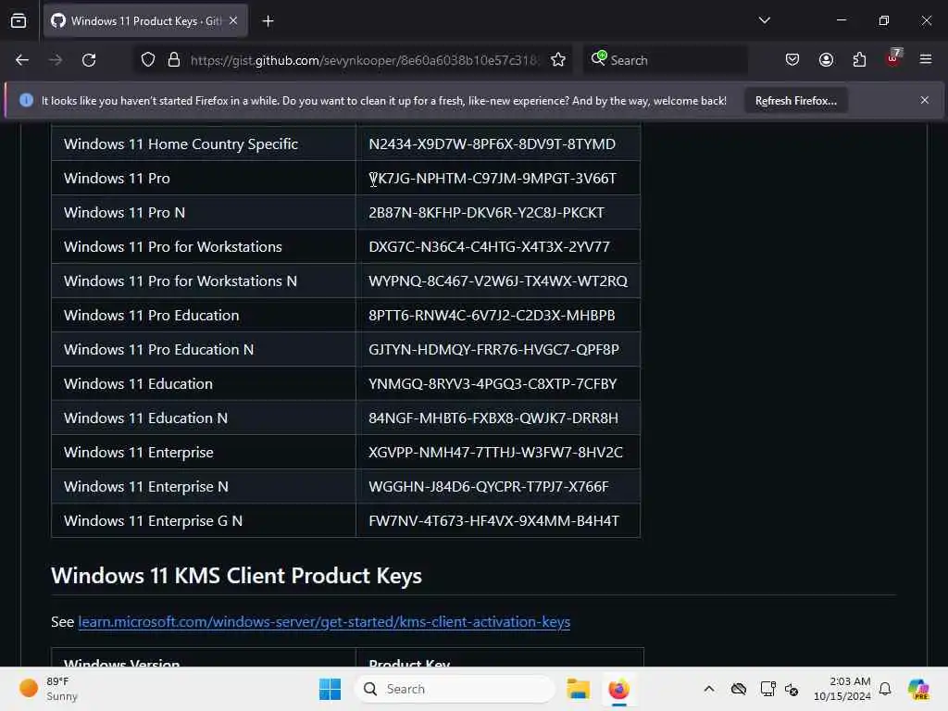Open Windows Start menu
The width and height of the screenshot is (948, 711).
(x=331, y=689)
